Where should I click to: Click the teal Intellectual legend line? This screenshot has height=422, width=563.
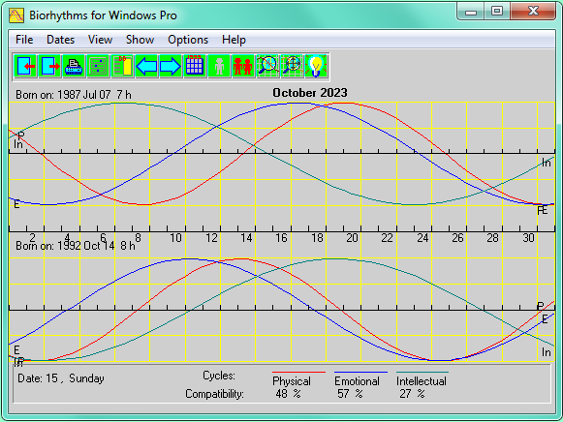(422, 373)
